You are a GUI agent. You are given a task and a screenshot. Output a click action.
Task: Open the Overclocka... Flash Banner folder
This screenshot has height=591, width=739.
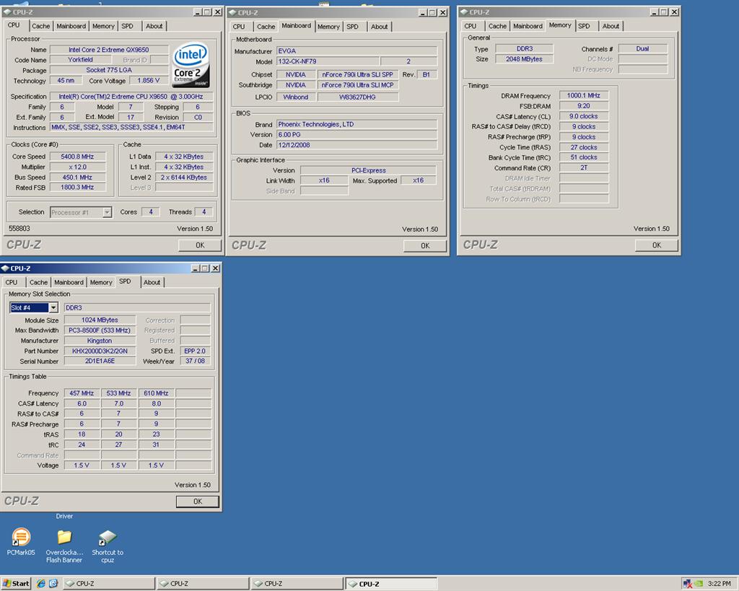coord(64,546)
